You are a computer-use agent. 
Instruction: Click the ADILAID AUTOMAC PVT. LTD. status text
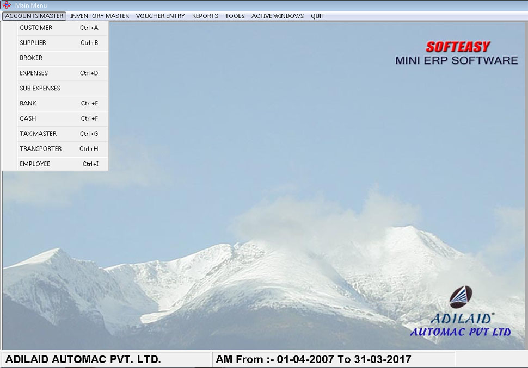83,359
